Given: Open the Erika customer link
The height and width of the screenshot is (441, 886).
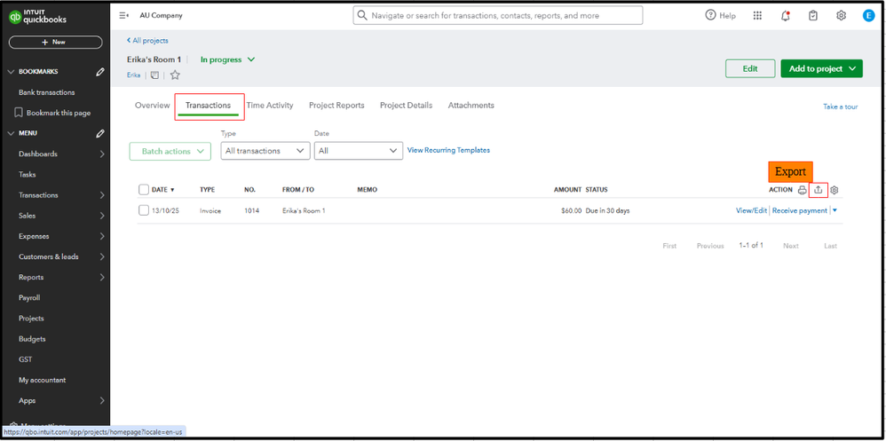Looking at the screenshot, I should 133,75.
